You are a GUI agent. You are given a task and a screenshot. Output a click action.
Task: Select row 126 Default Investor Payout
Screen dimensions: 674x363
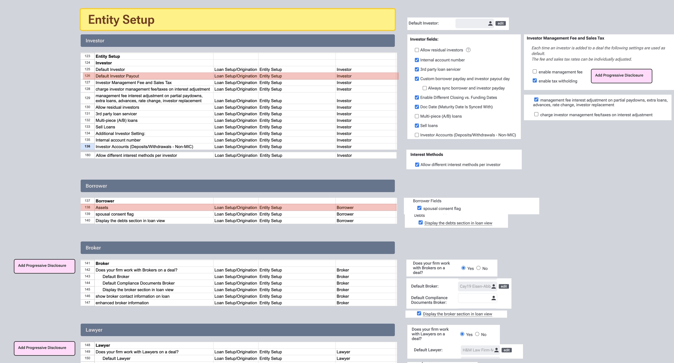[x=117, y=76]
